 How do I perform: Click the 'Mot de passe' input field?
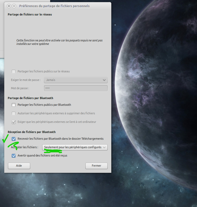76,88
